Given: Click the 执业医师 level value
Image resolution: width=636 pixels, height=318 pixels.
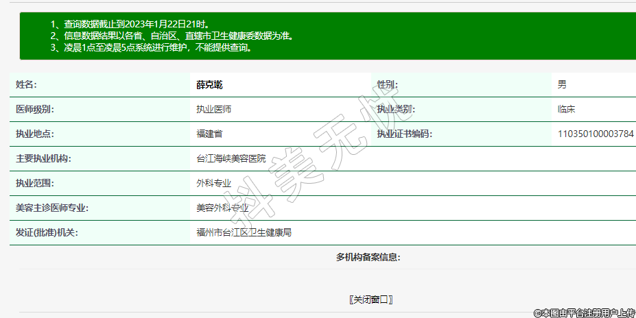Looking at the screenshot, I should coord(214,110).
